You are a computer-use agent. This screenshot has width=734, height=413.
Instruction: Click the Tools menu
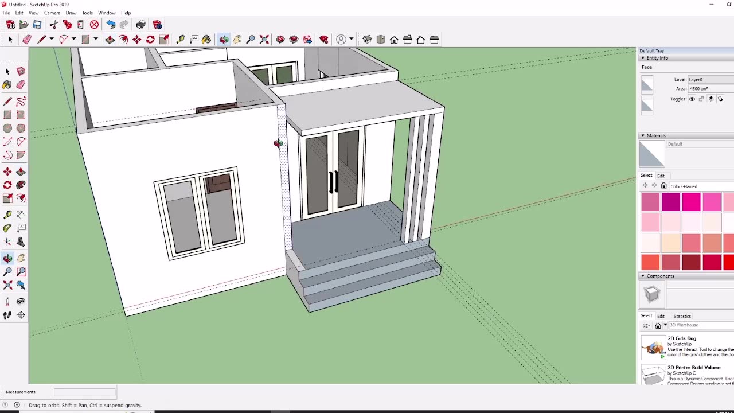(x=87, y=13)
